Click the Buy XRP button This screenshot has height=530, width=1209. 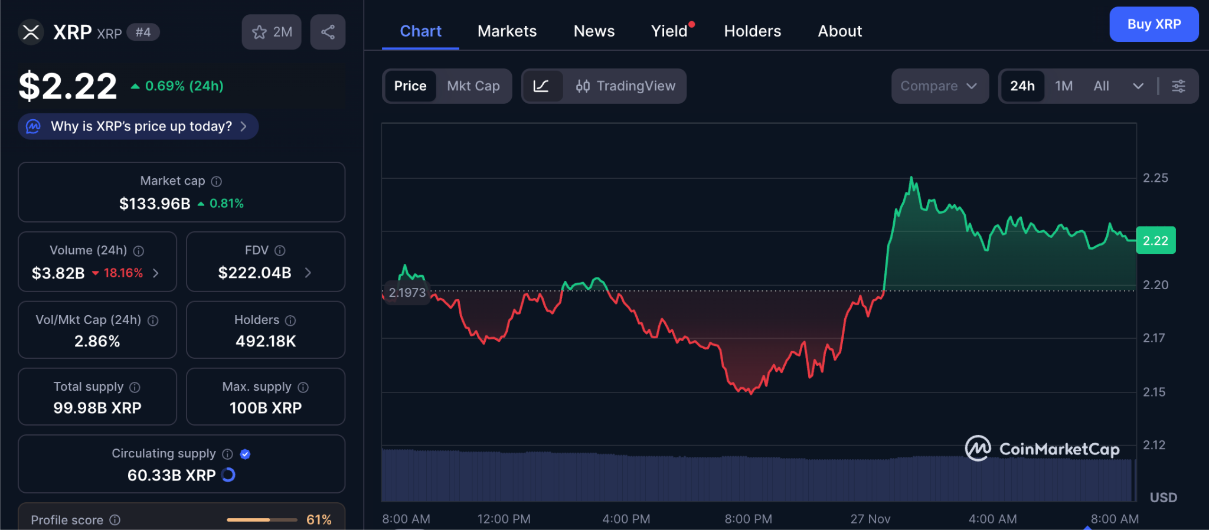point(1154,24)
